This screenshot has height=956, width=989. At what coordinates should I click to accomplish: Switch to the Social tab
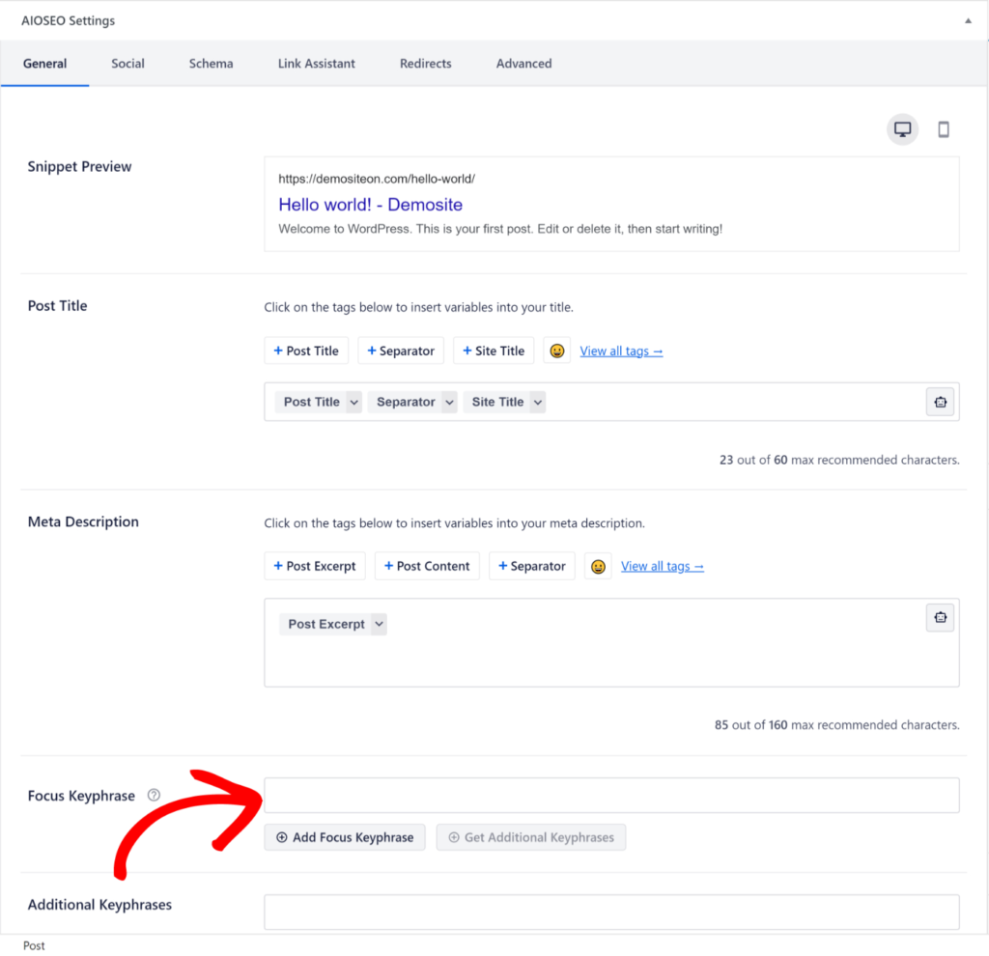click(x=127, y=64)
